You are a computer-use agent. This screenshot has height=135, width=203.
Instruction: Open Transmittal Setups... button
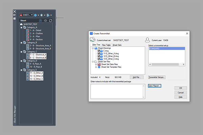(x=157, y=77)
